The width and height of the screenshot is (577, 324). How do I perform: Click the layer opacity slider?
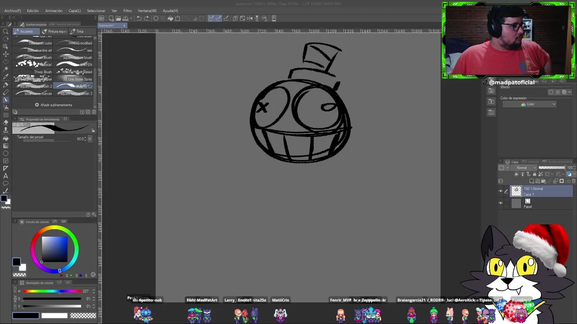[552, 168]
